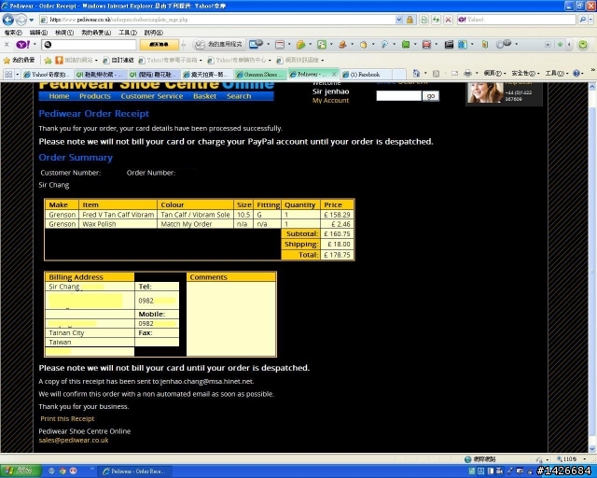The image size is (597, 478).
Task: Open the Basket navigation link
Action: click(x=204, y=96)
